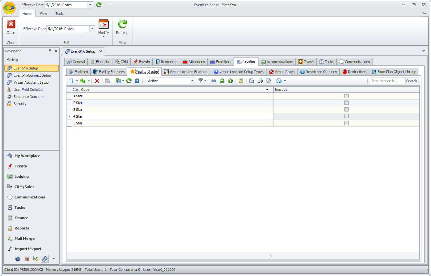Click the gears Setup navigation pane icon
The width and height of the screenshot is (431, 276).
[45, 259]
